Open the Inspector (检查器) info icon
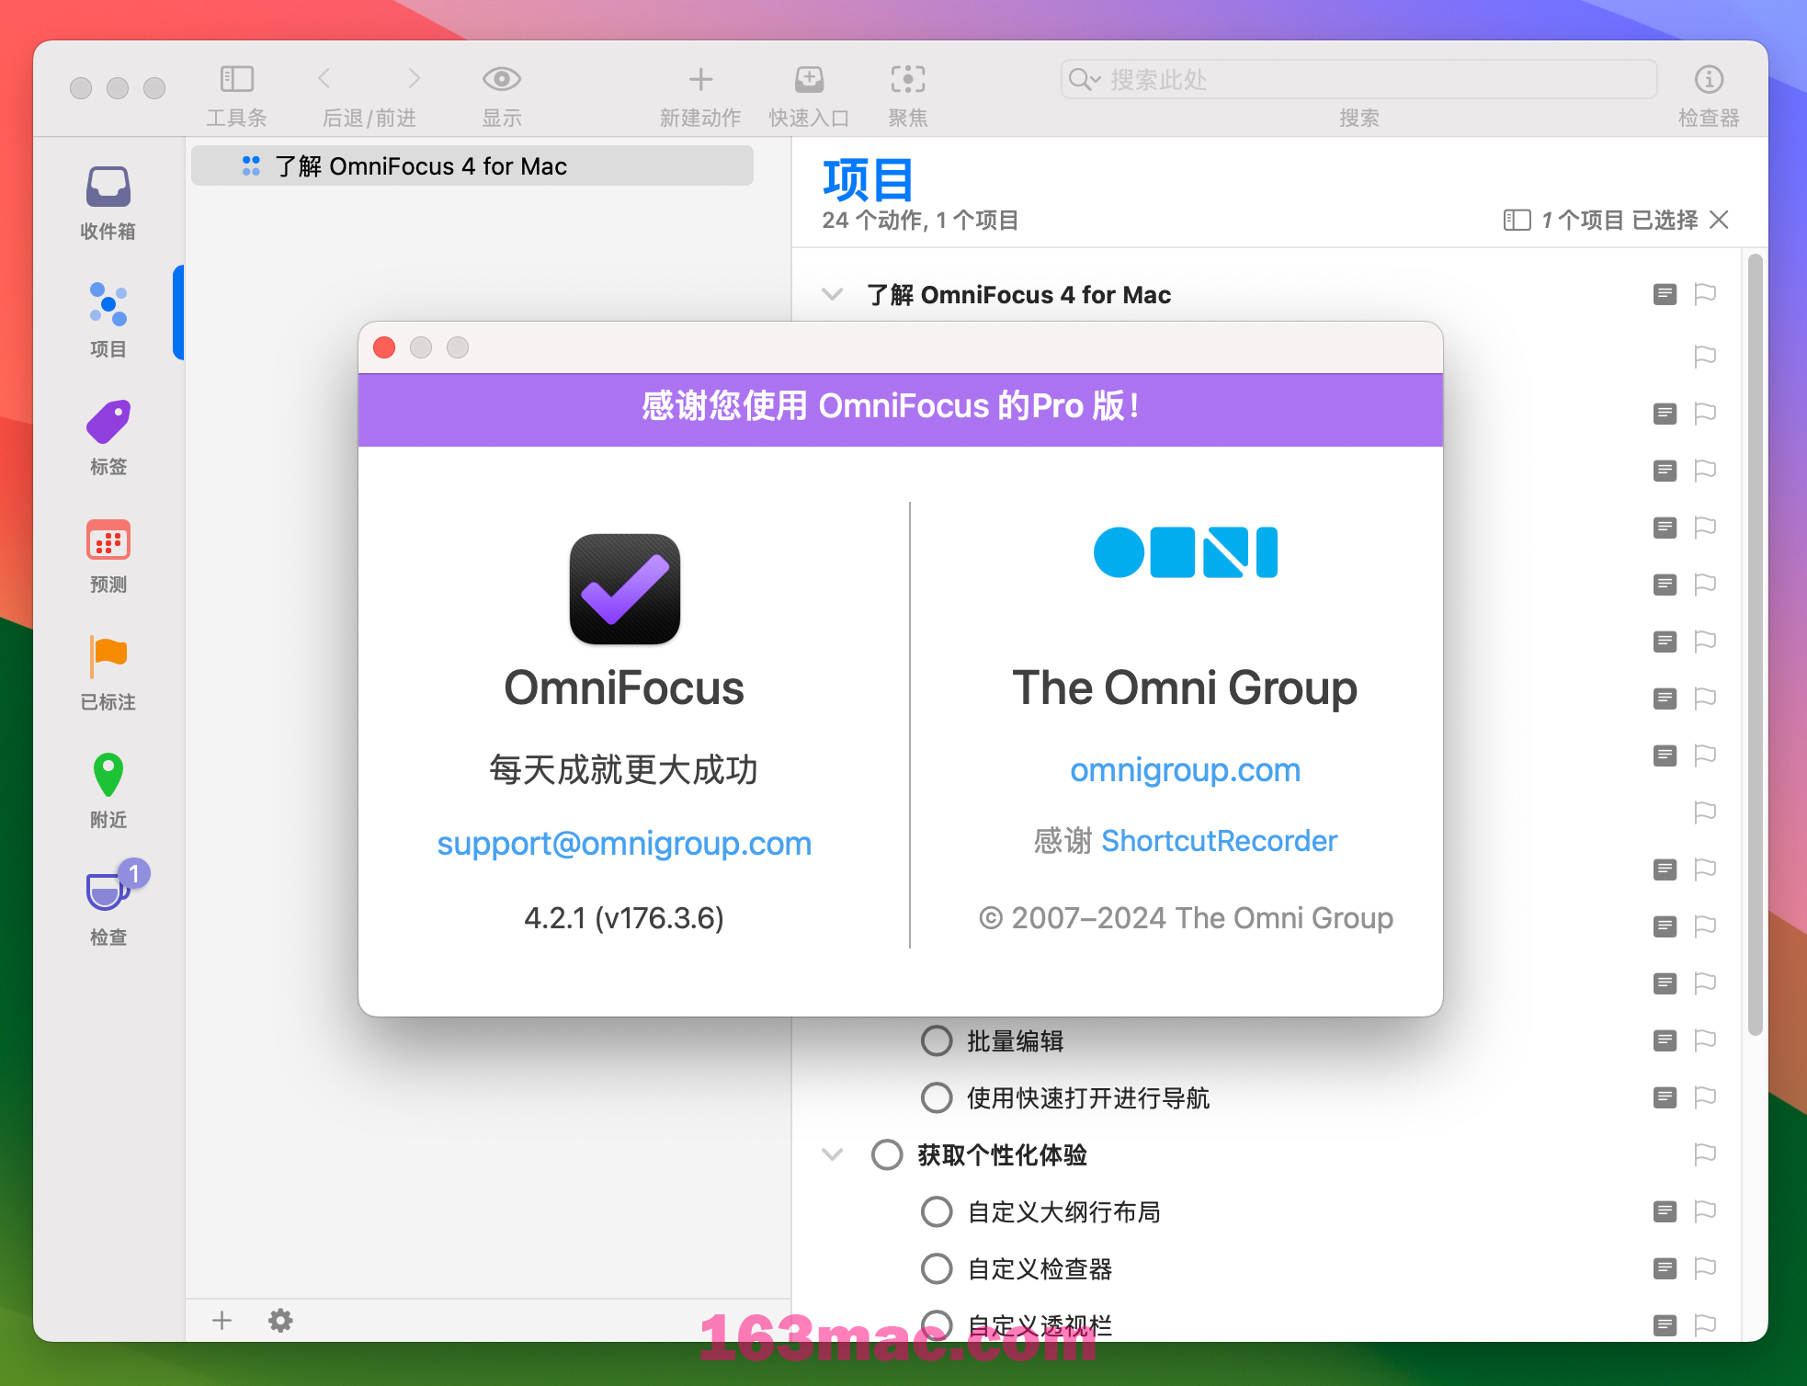 (x=1709, y=79)
